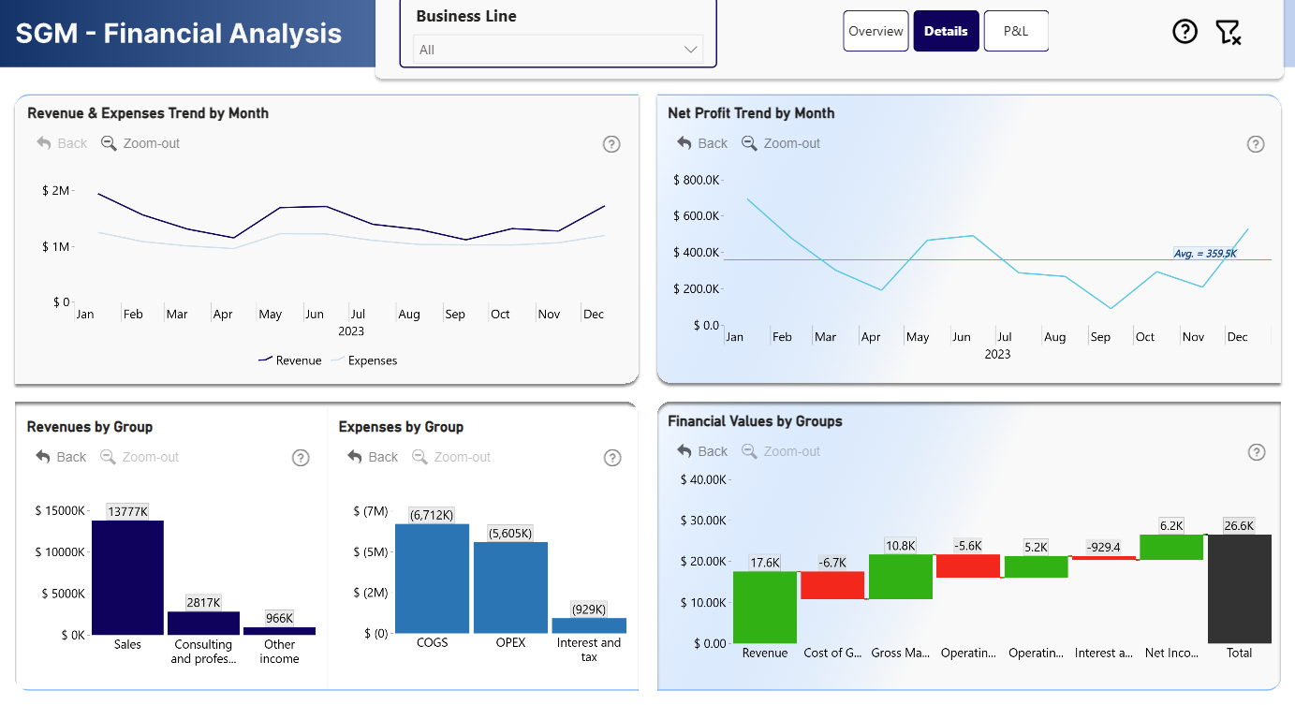Show help for Financial Values by Groups

pos(1257,452)
